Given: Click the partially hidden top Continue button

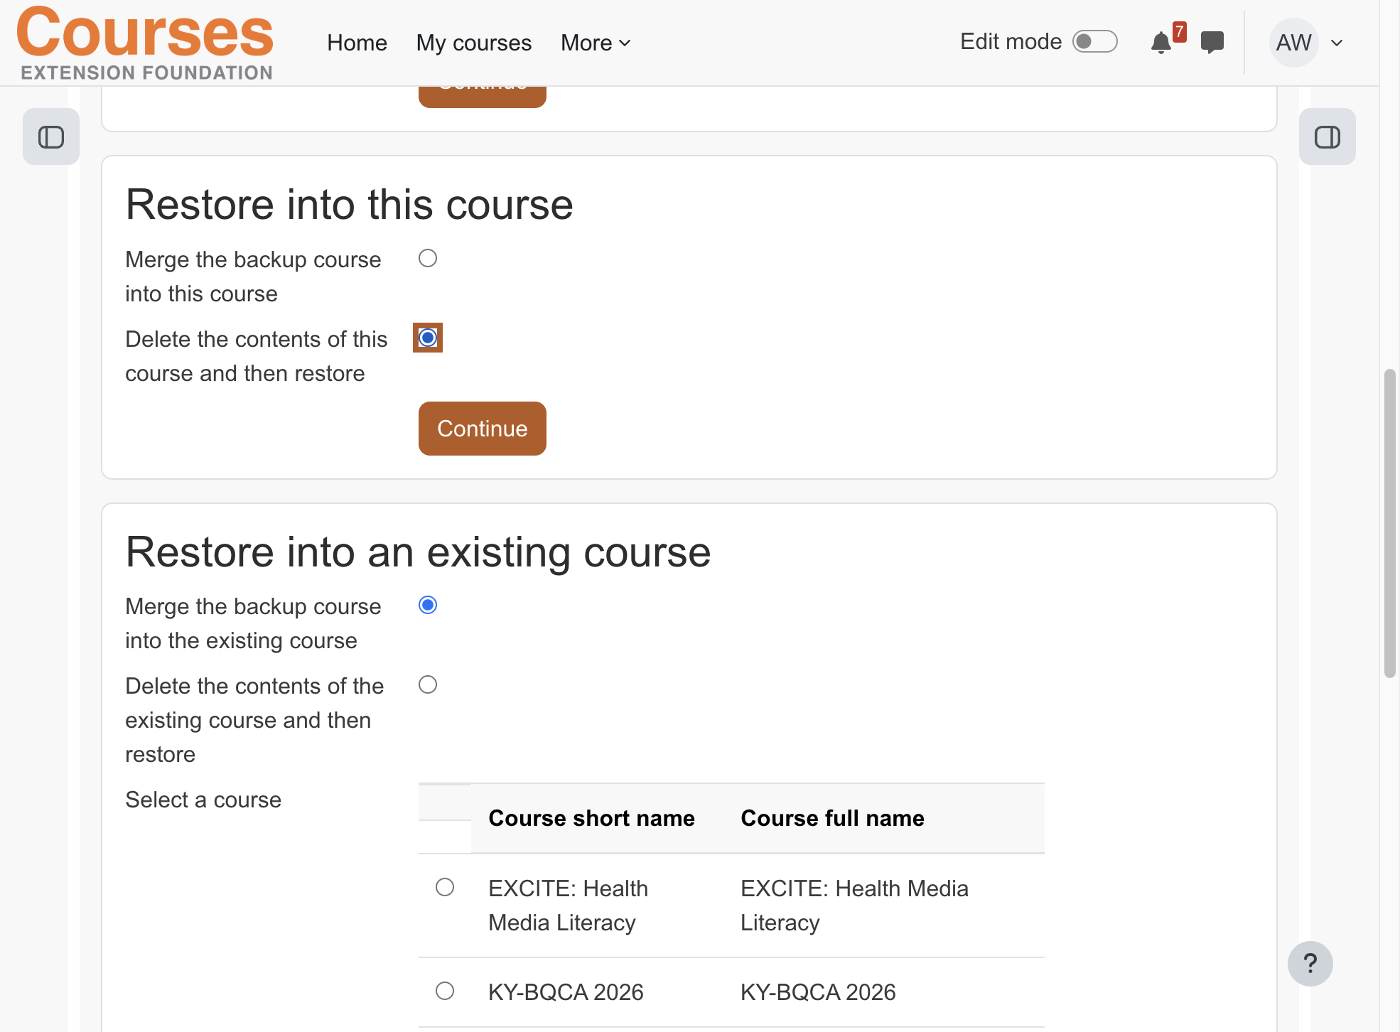Looking at the screenshot, I should (x=483, y=97).
